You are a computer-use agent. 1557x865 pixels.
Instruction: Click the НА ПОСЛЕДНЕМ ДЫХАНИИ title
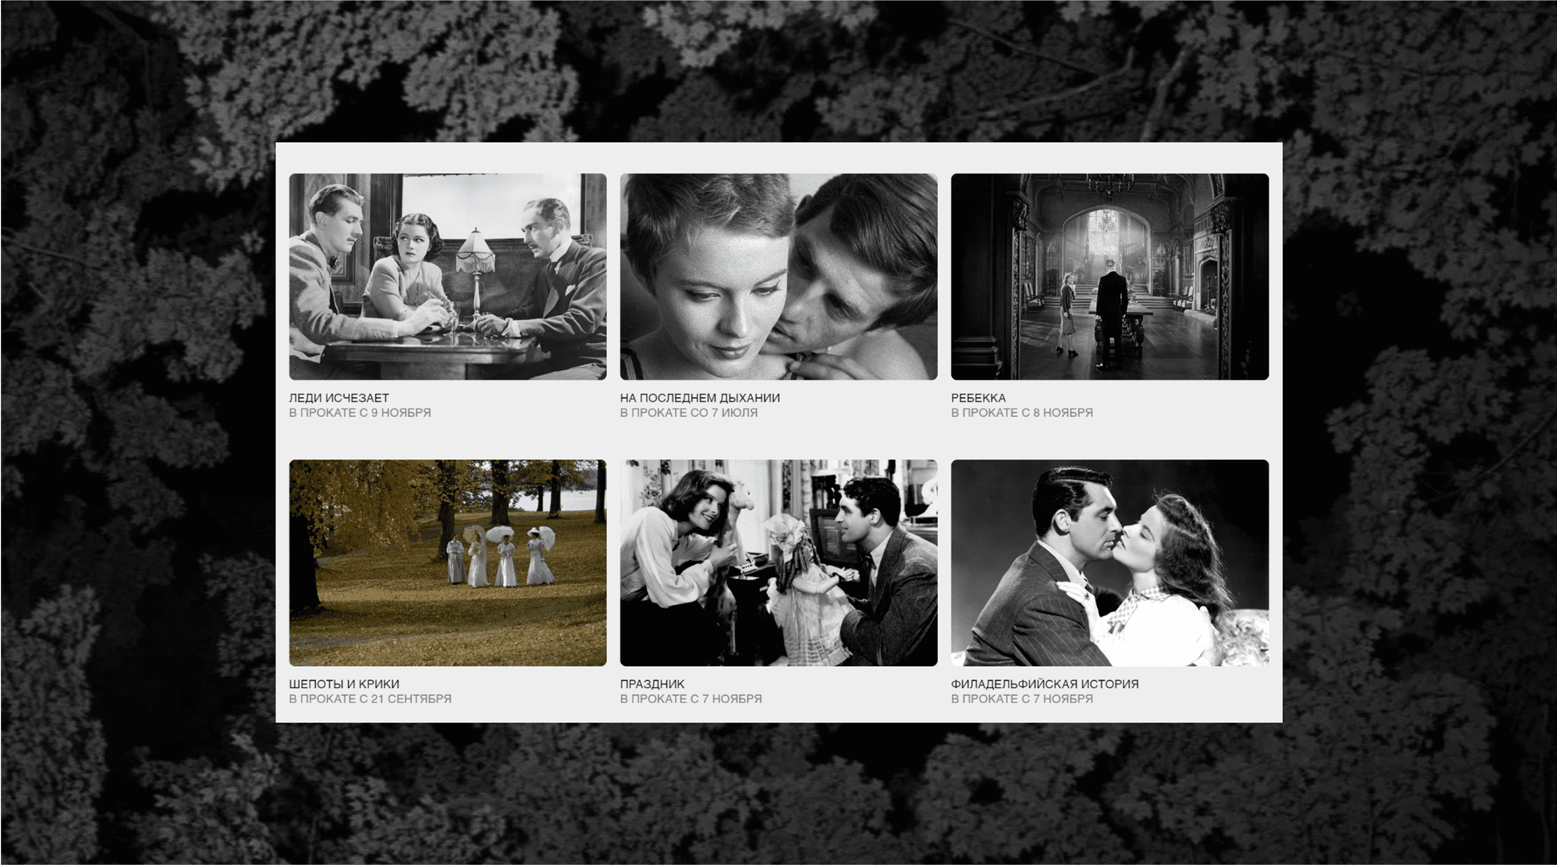(700, 398)
